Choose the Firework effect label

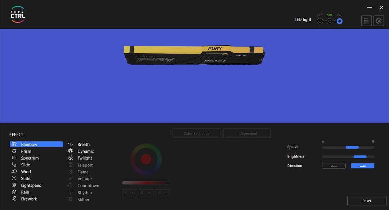point(29,199)
